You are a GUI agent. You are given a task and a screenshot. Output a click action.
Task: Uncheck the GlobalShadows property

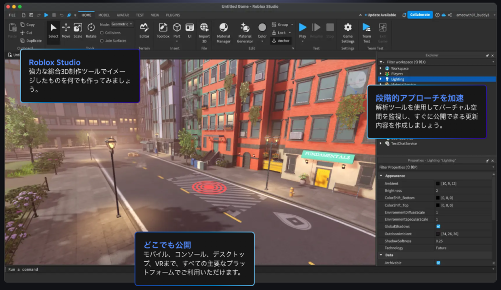pos(438,227)
